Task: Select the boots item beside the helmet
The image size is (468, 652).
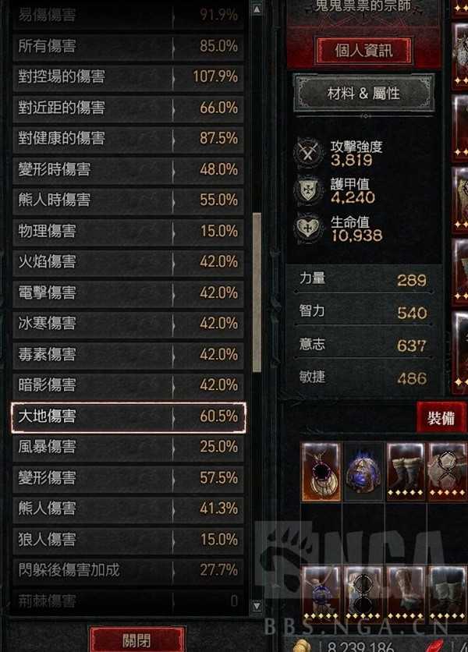Action: (406, 472)
